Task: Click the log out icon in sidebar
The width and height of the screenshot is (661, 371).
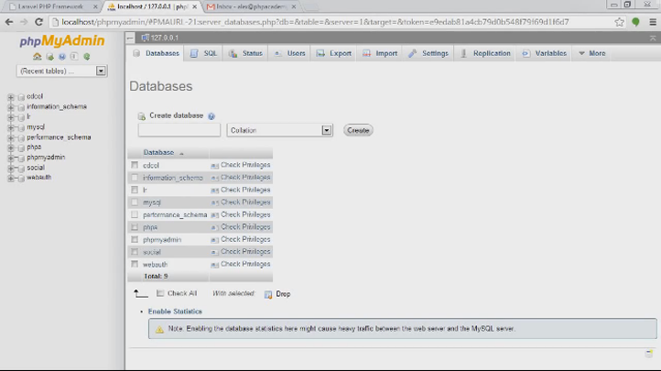Action: 49,57
